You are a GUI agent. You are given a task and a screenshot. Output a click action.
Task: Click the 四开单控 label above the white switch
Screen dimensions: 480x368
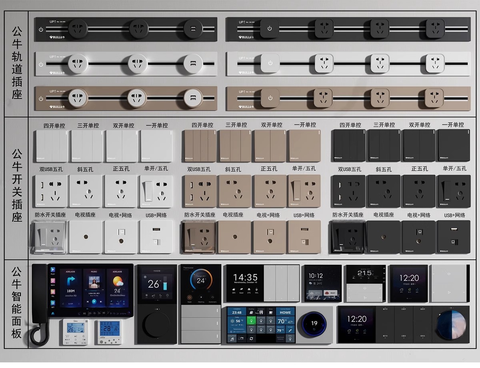(x=54, y=125)
